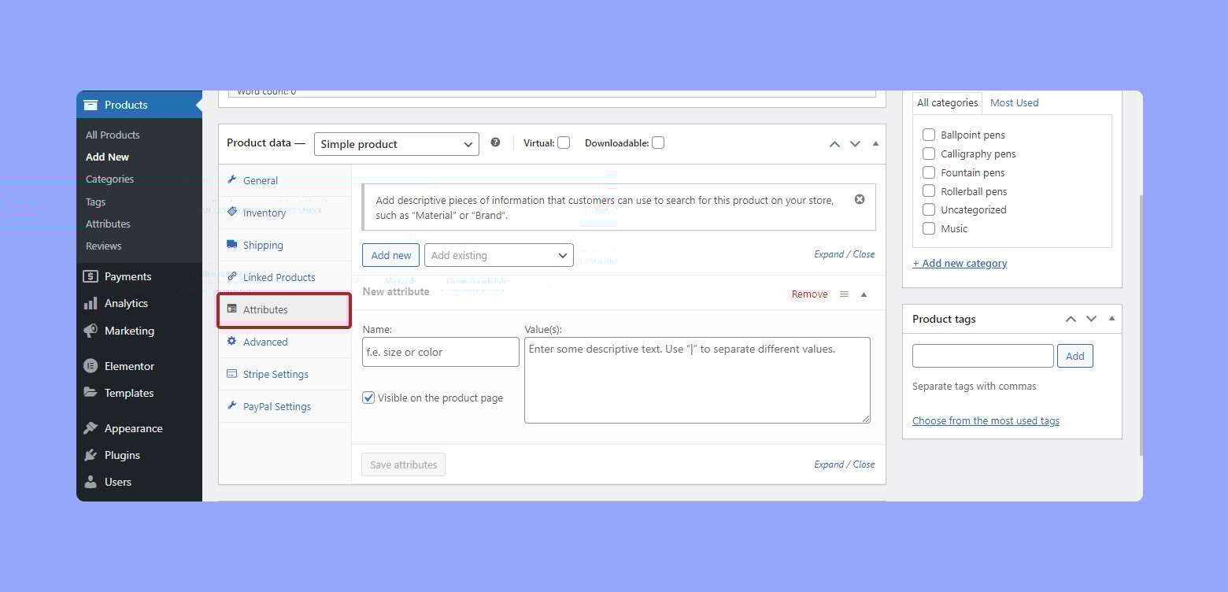Tick the Downloadable checkbox

point(658,142)
